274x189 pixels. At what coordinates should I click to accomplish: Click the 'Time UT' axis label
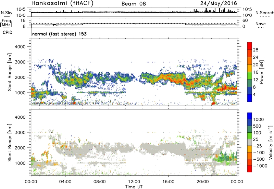pos(134,187)
